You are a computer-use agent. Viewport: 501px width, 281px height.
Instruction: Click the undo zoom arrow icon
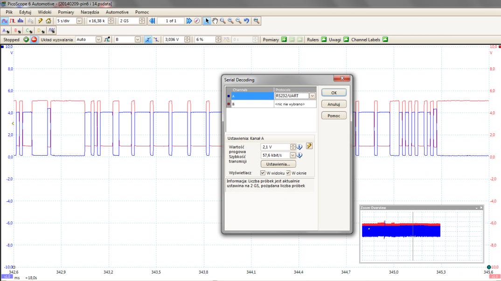246,21
